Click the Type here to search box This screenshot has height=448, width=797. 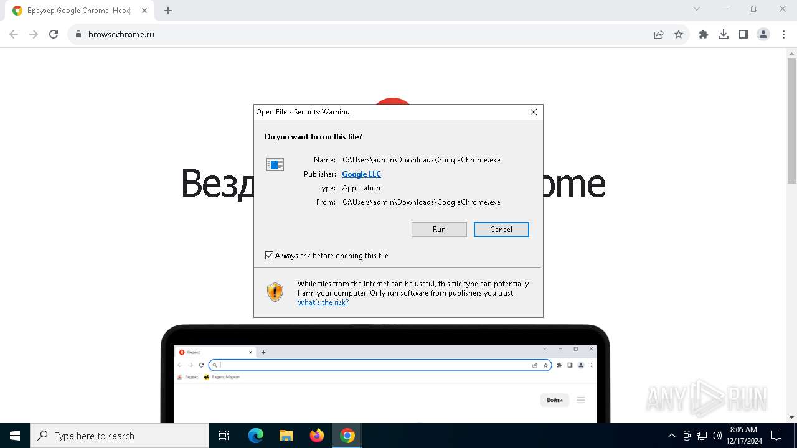point(120,436)
